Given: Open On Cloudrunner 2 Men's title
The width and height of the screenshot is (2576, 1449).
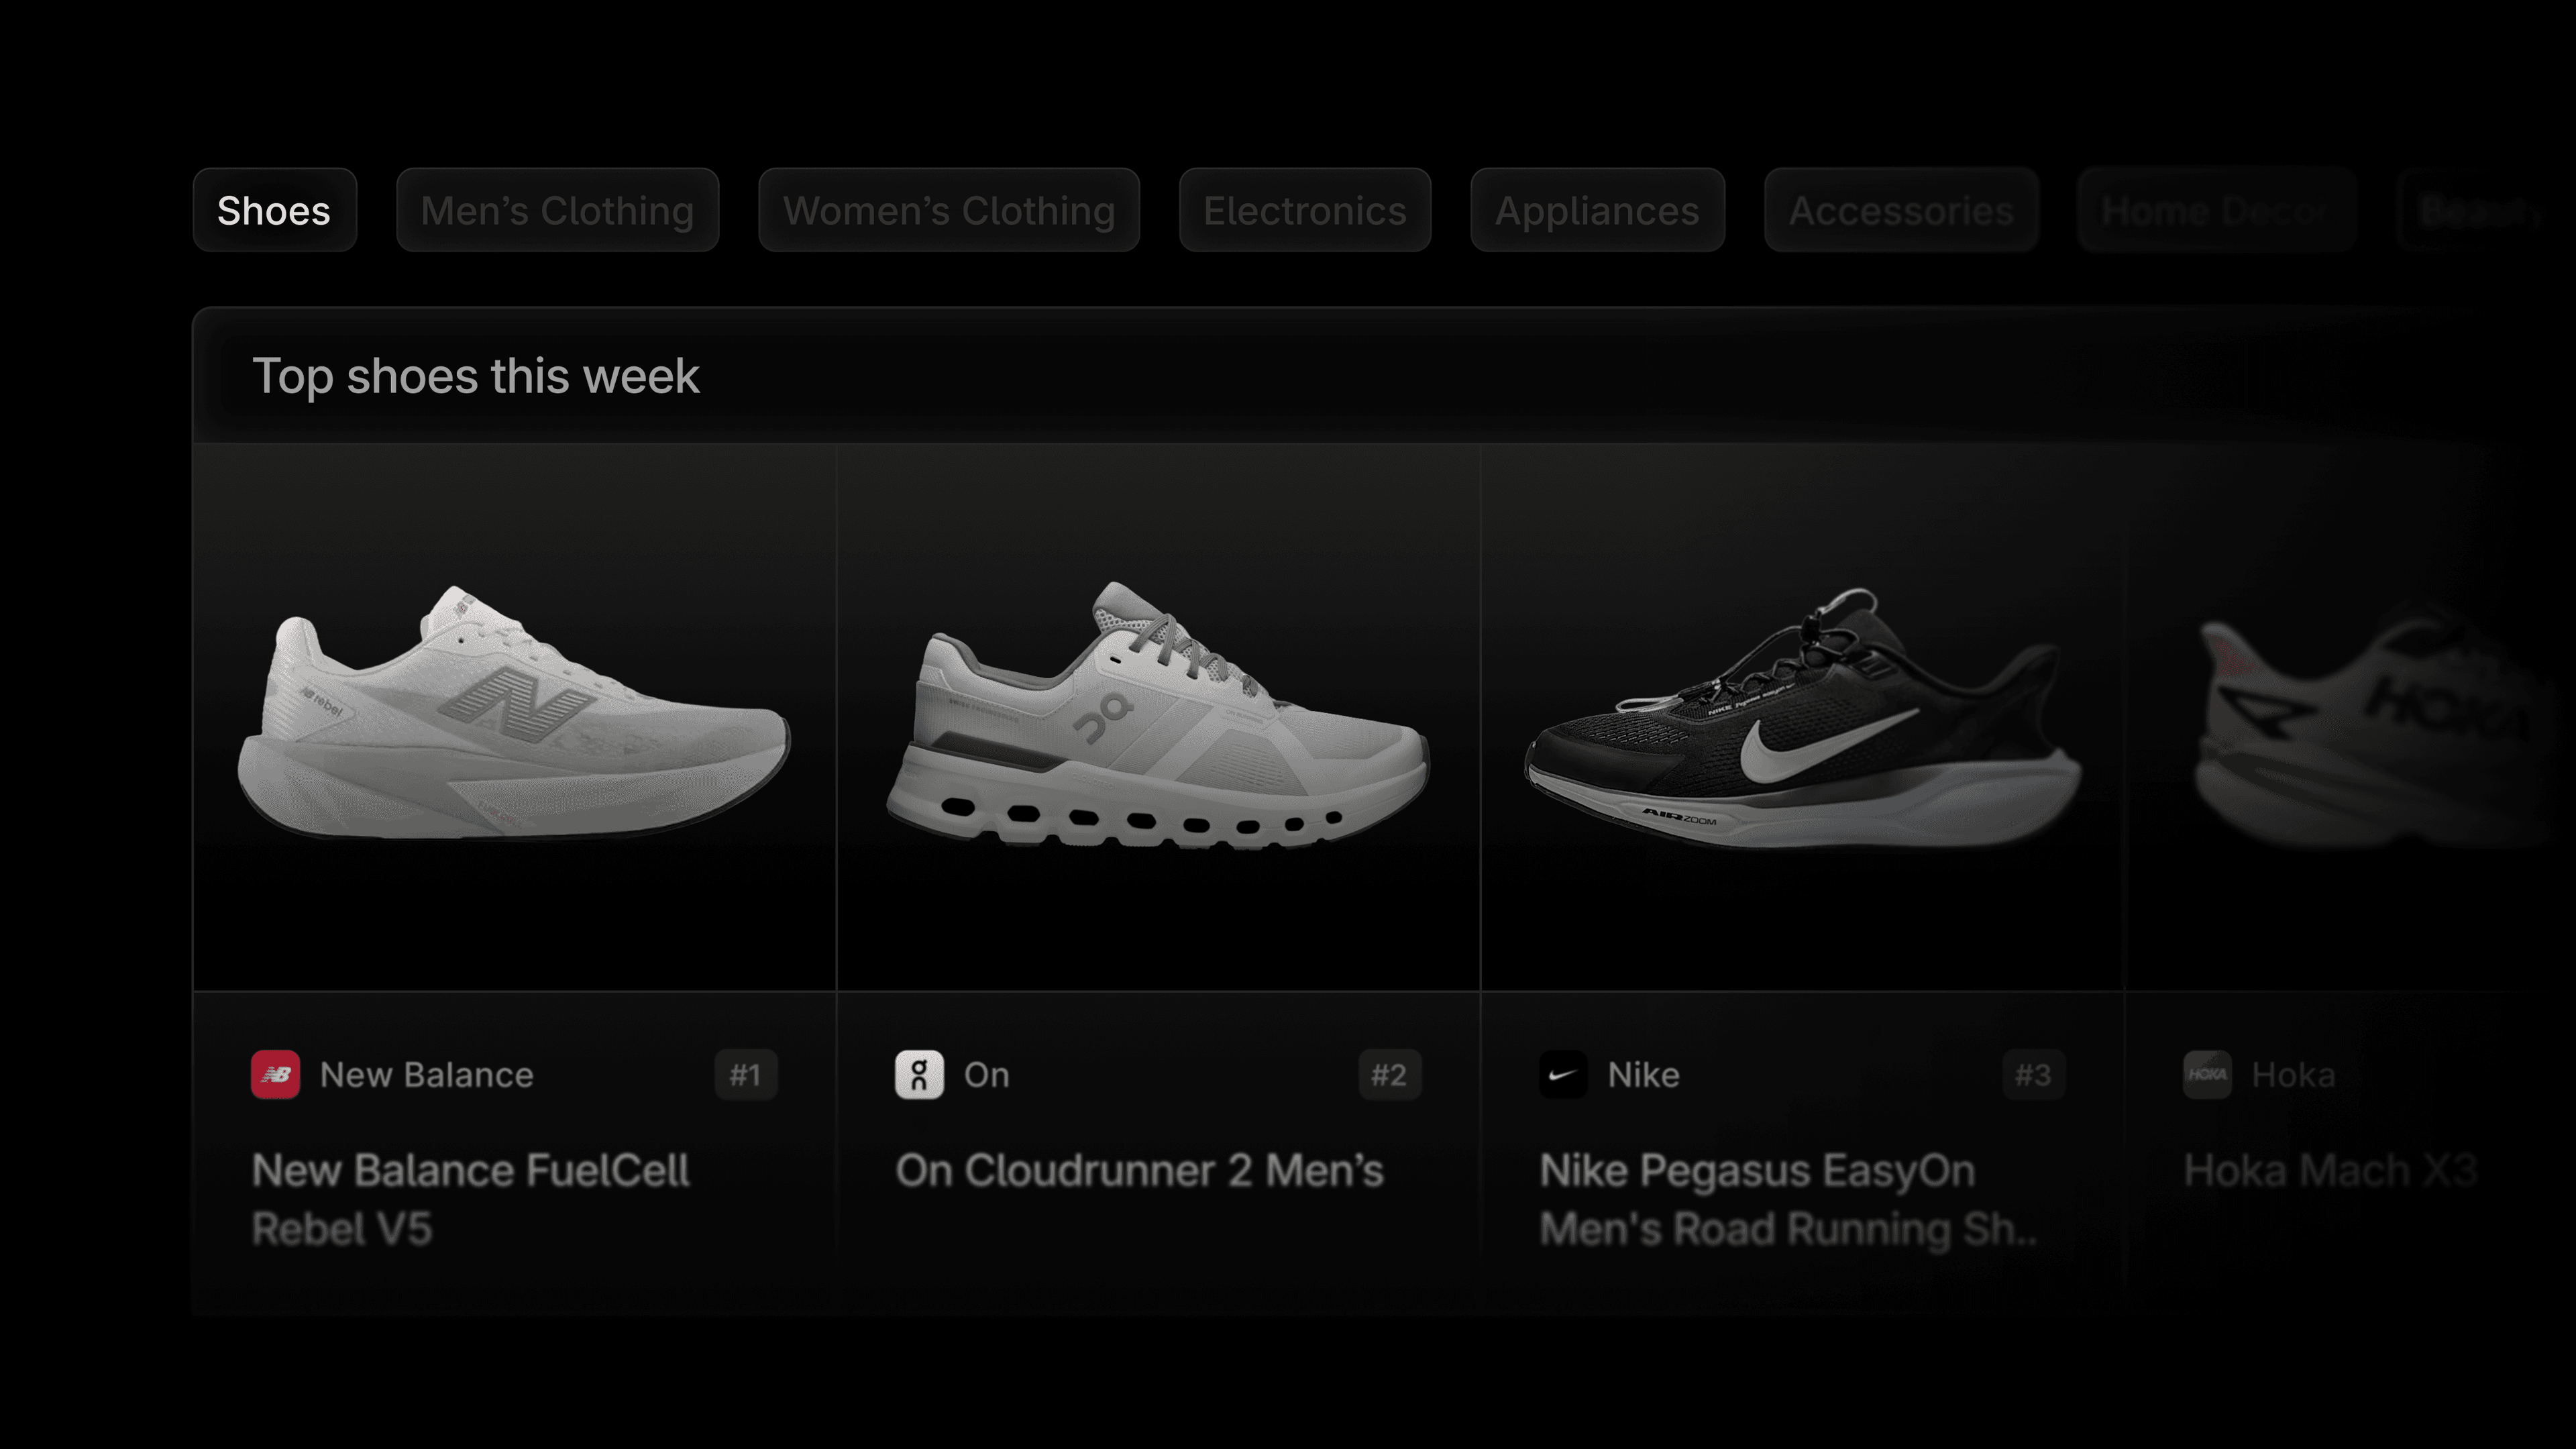Looking at the screenshot, I should pyautogui.click(x=1139, y=1170).
